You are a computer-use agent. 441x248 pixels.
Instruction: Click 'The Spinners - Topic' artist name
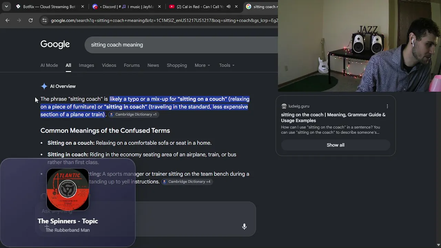point(68,221)
